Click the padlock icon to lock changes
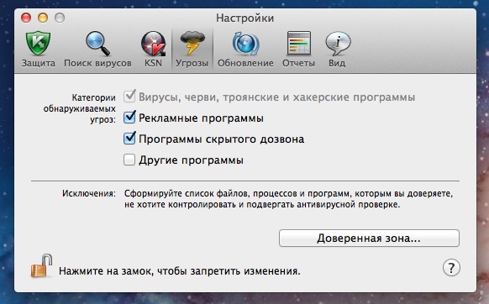The height and width of the screenshot is (304, 489). pos(41,265)
